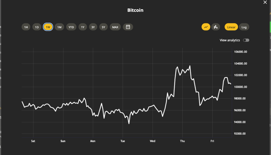The image size is (271, 155).
Task: Select the 1D time range
Action: pyautogui.click(x=37, y=27)
